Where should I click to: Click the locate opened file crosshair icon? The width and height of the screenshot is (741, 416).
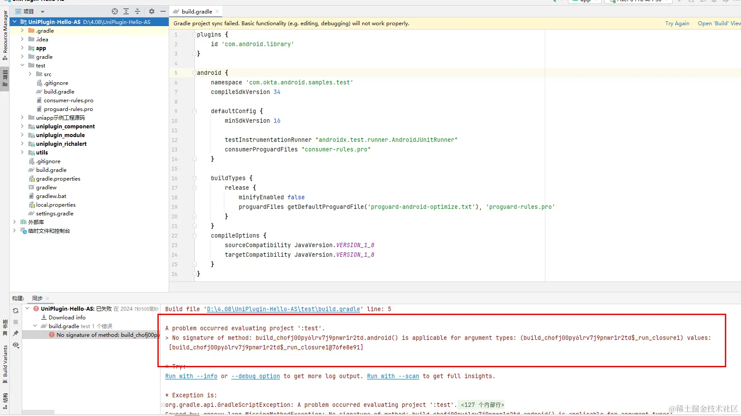tap(115, 11)
